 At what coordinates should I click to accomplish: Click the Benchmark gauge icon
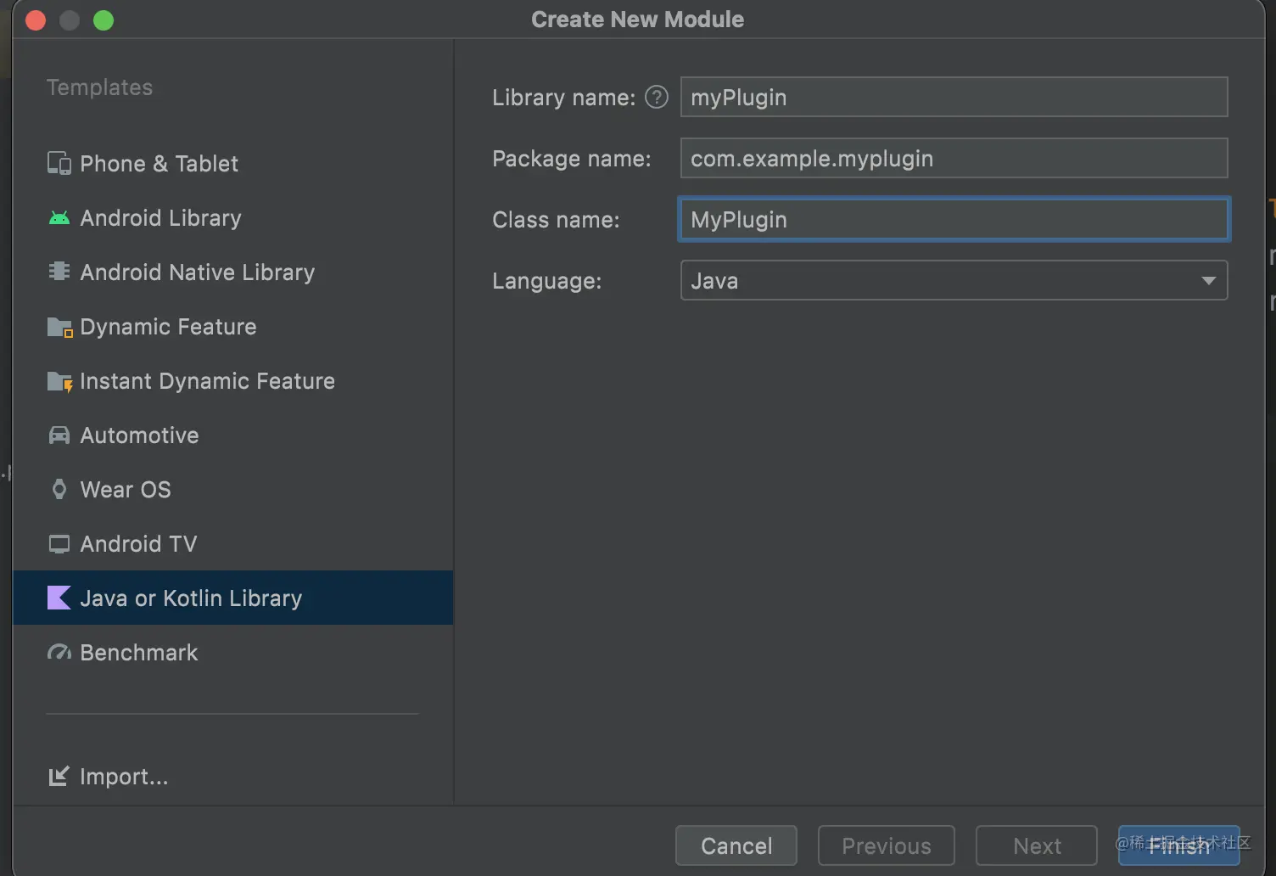pos(59,653)
